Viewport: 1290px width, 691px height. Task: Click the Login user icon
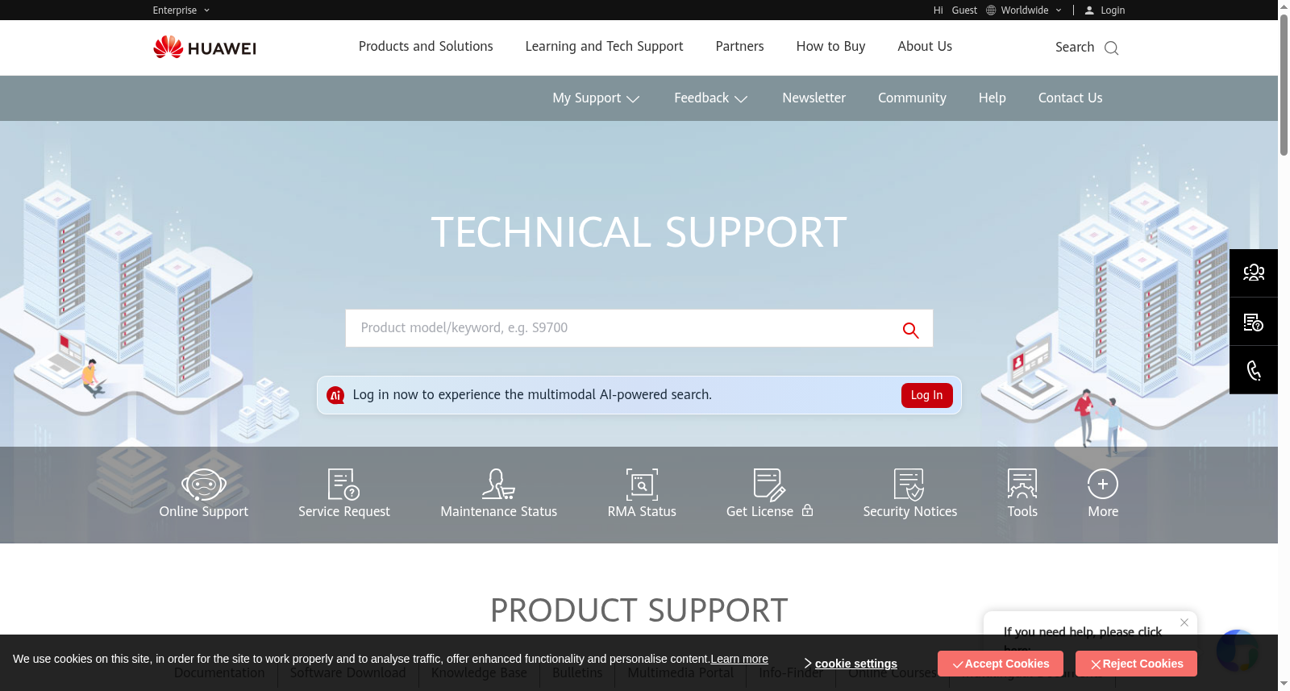pos(1089,10)
